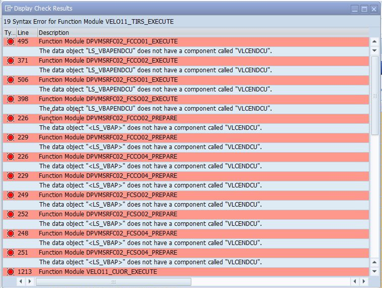Select DPVMSRFC02_FCCO04_PREPARE row at line 229
Viewport: 382px width, 288px height.
[x=186, y=176]
